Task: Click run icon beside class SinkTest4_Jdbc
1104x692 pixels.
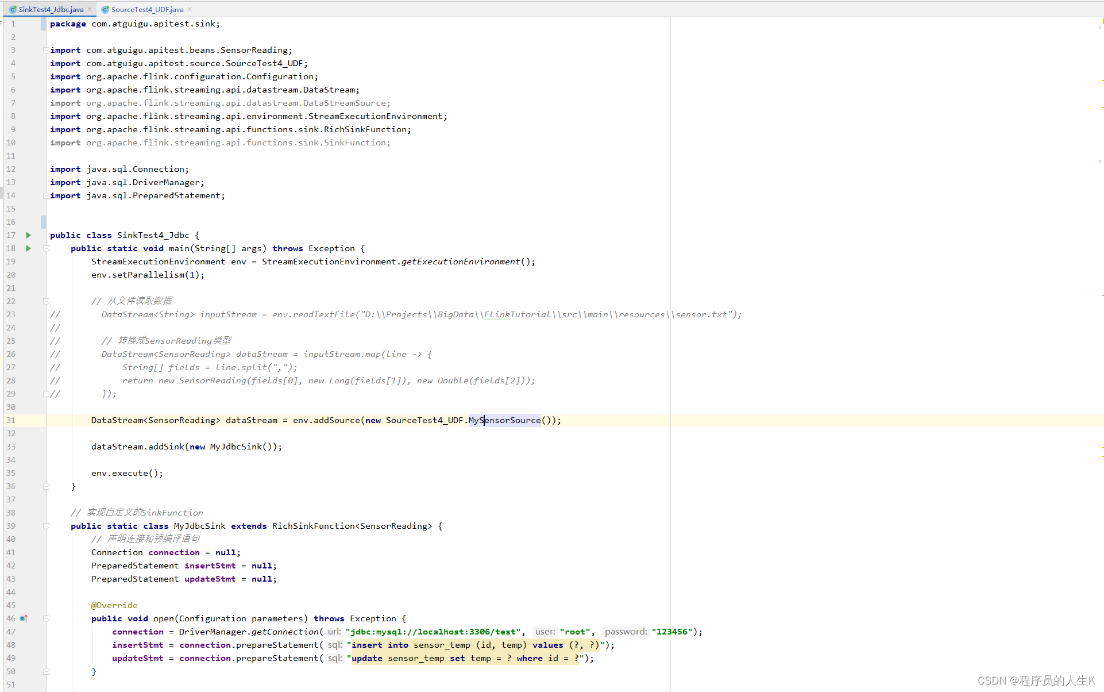Action: [28, 235]
